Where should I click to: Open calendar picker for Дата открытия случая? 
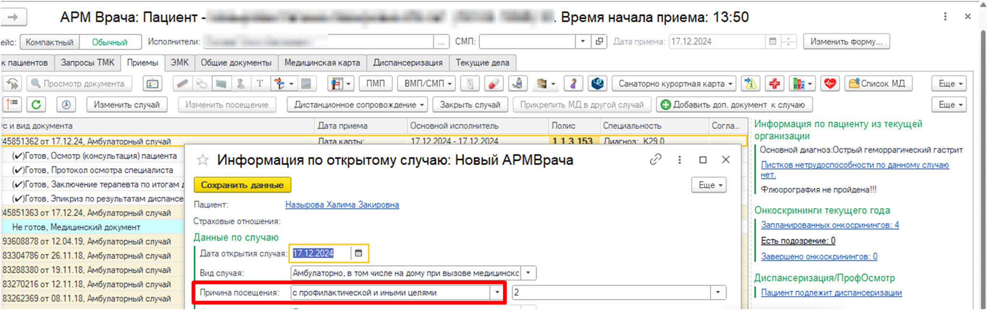click(358, 253)
